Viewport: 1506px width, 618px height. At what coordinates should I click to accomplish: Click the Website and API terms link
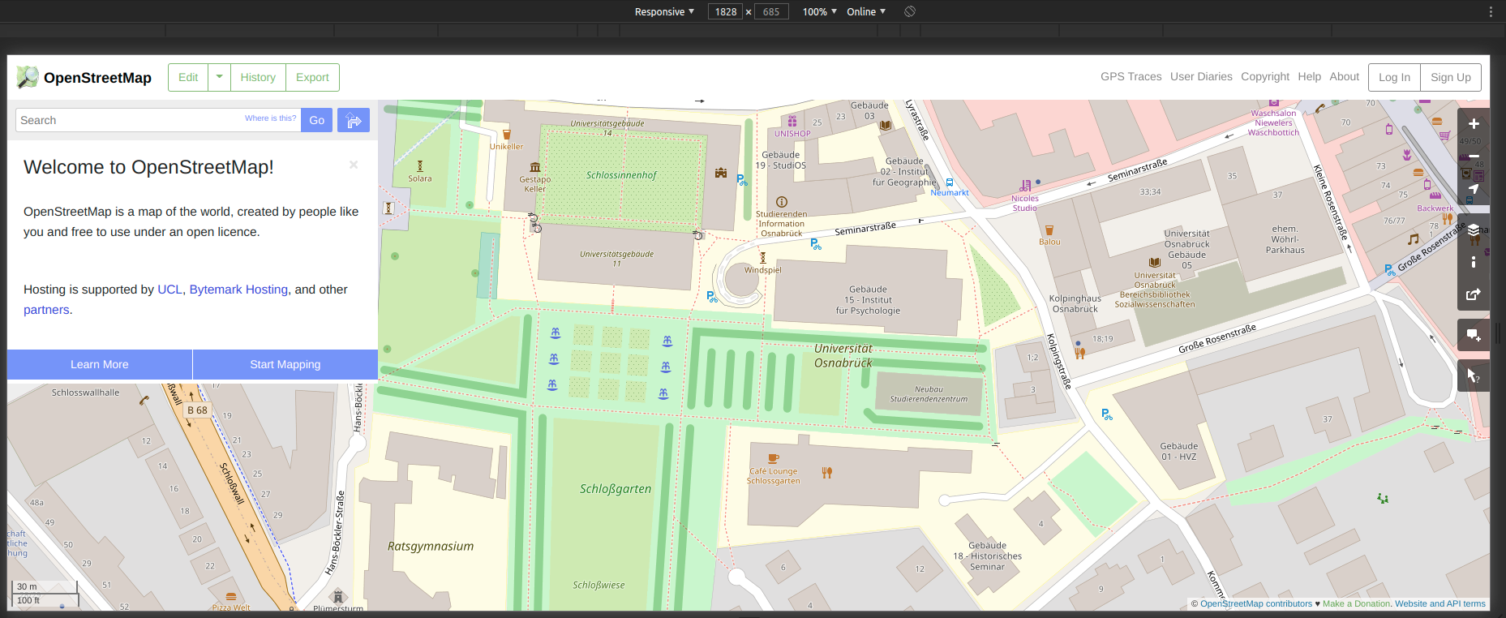[1440, 603]
